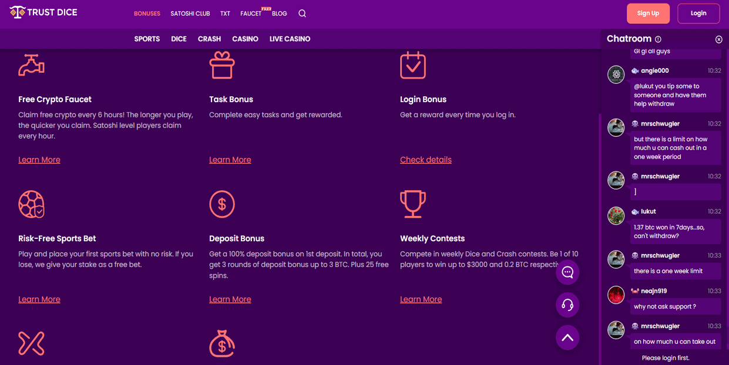Click the Chatroom info icon
Image resolution: width=729 pixels, height=365 pixels.
(658, 39)
